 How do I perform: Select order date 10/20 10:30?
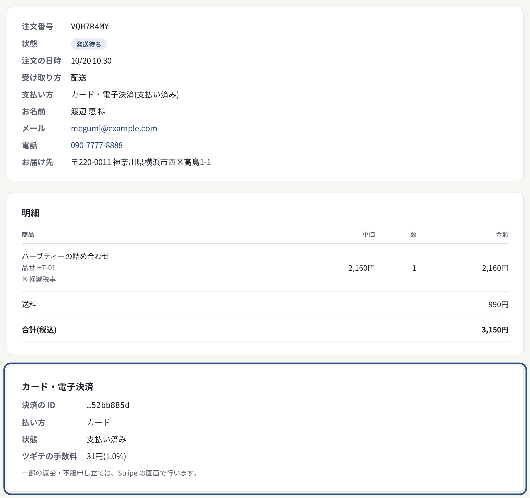pos(91,61)
